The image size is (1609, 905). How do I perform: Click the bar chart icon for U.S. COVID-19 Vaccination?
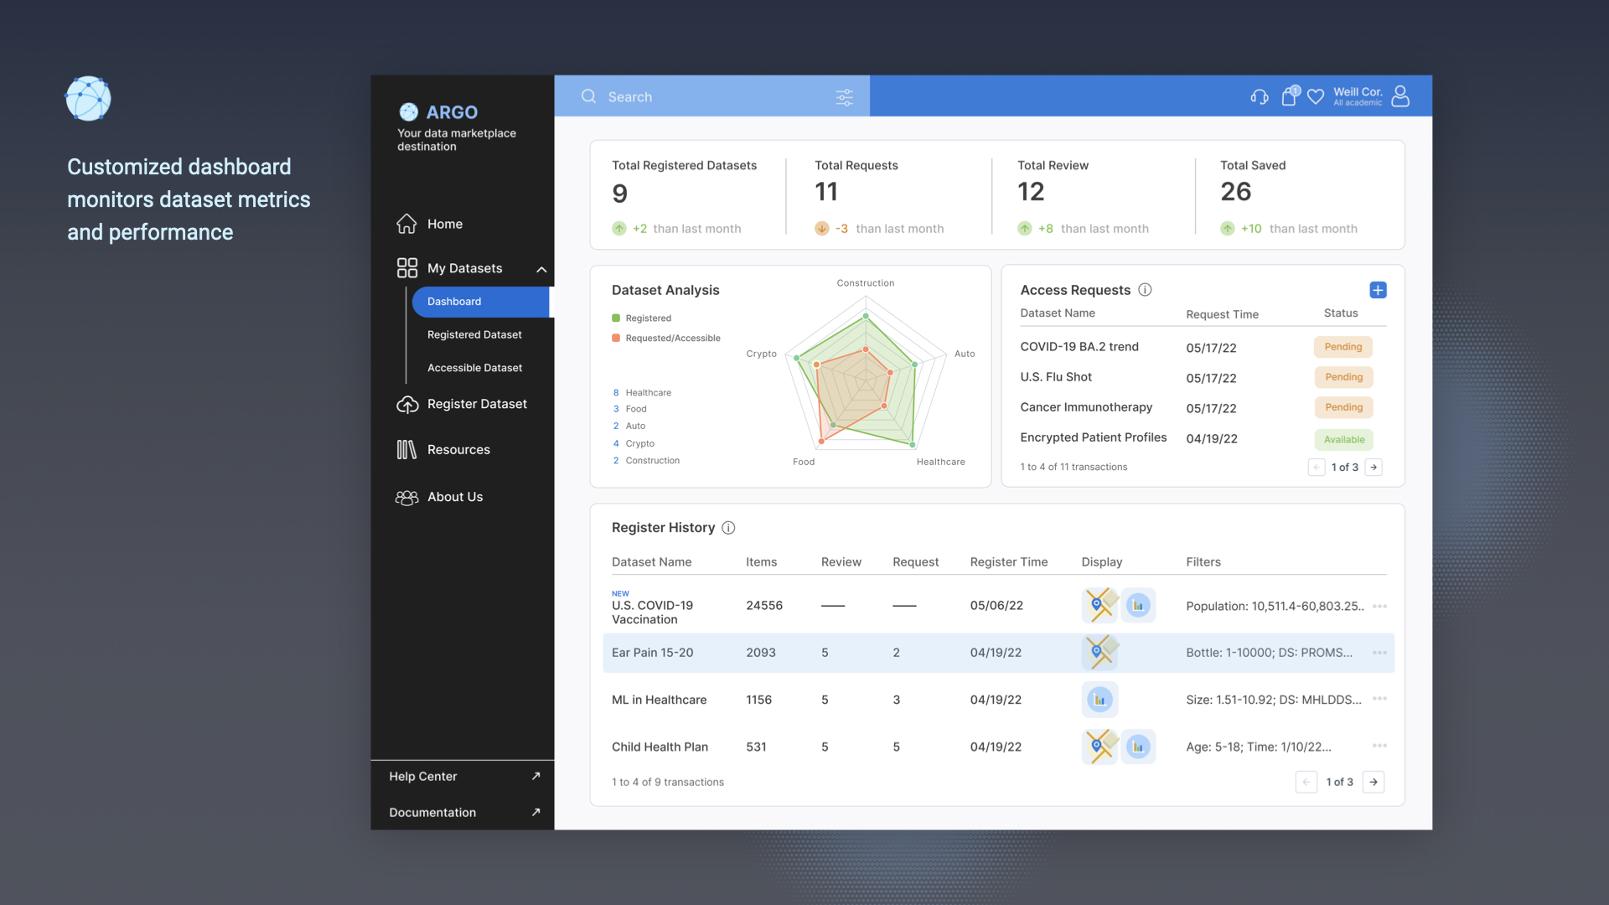(1138, 606)
